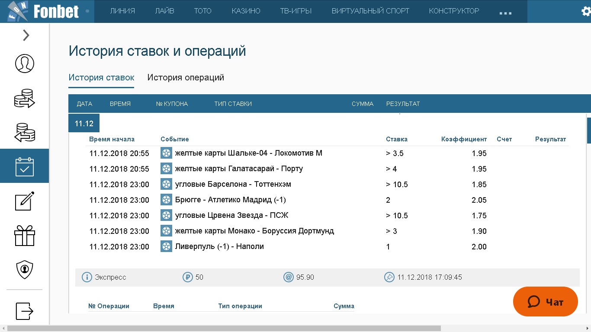Click the security shield icon in sidebar

[x=25, y=270]
